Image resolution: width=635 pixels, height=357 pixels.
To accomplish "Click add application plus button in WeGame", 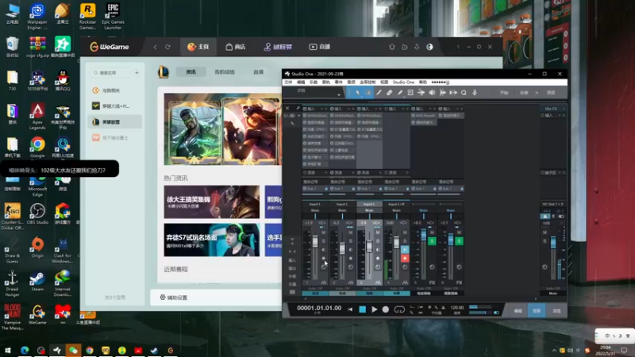I will [x=137, y=73].
